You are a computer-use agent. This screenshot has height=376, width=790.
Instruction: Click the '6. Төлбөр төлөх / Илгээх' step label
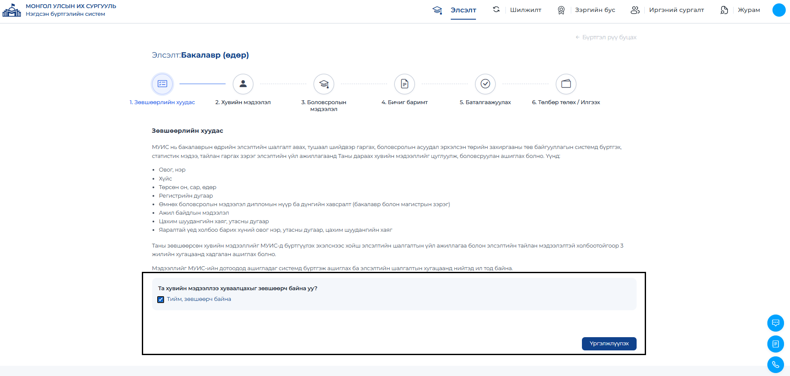pos(566,102)
